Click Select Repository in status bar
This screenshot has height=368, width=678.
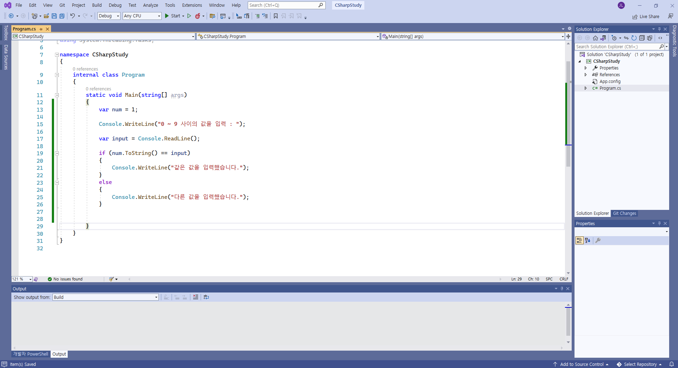click(639, 364)
